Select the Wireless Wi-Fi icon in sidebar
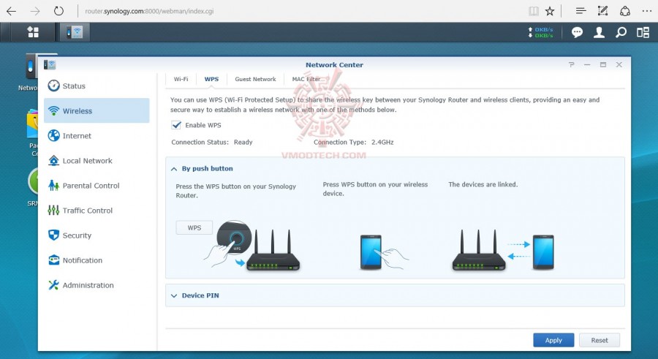This screenshot has width=658, height=359. click(x=53, y=111)
